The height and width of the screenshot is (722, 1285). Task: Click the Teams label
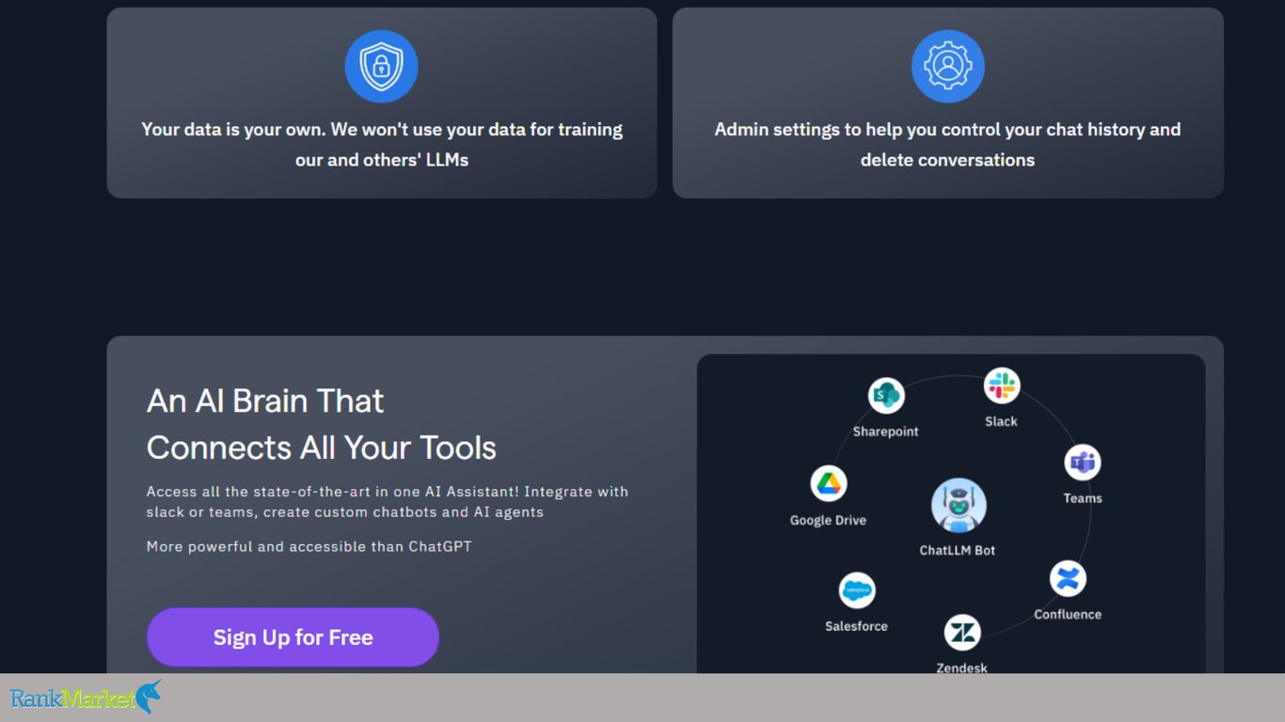pyautogui.click(x=1083, y=498)
